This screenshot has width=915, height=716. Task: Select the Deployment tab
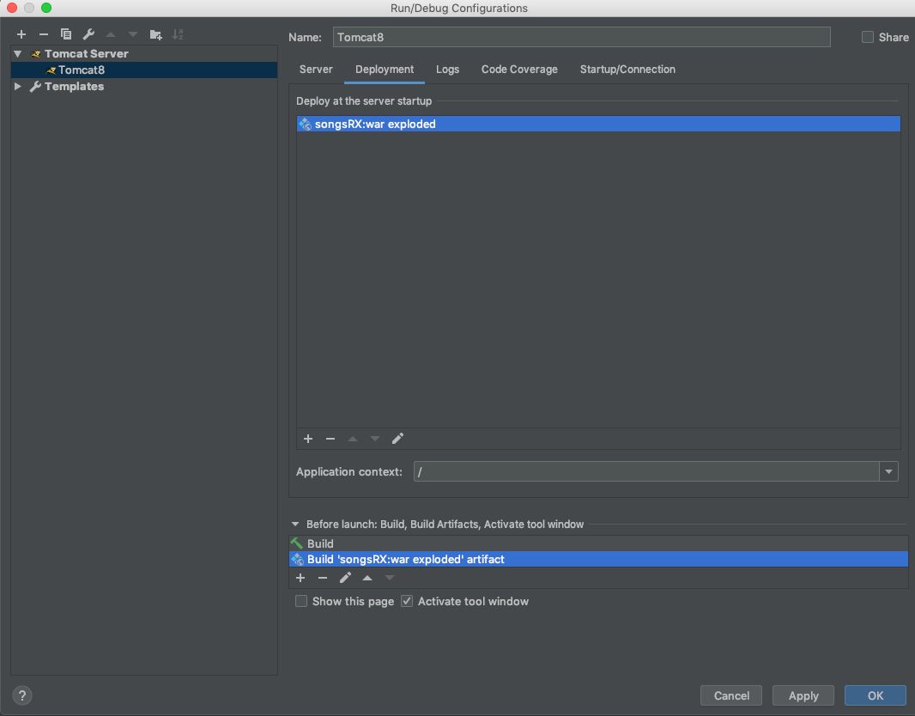coord(385,70)
